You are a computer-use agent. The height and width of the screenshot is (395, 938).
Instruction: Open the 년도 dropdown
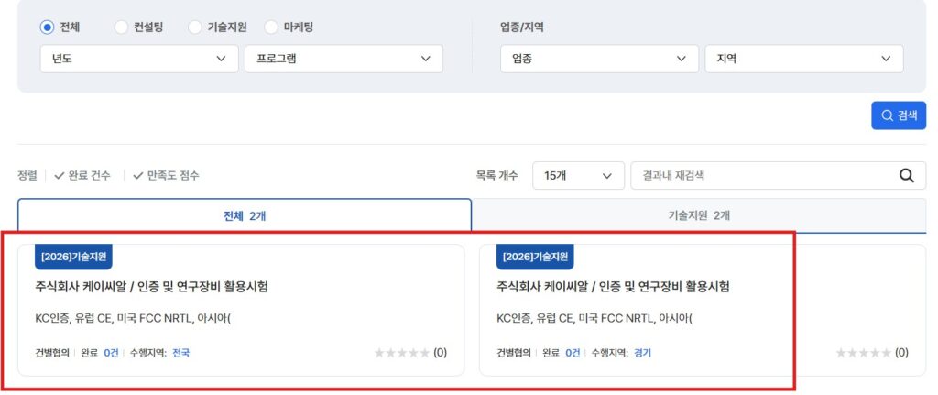(x=137, y=59)
